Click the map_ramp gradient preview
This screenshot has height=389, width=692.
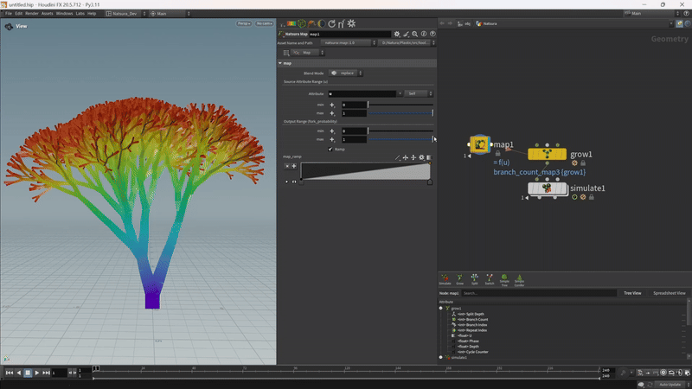(x=365, y=171)
